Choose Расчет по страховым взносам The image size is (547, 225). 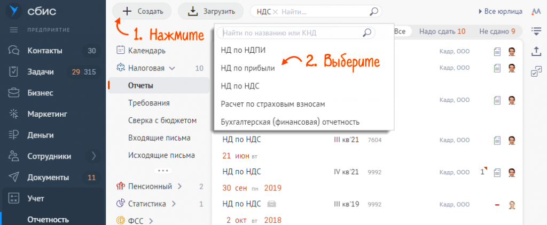click(x=273, y=103)
